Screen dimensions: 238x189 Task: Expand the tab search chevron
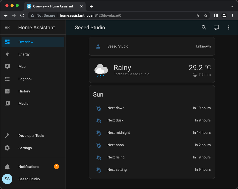tap(232, 6)
